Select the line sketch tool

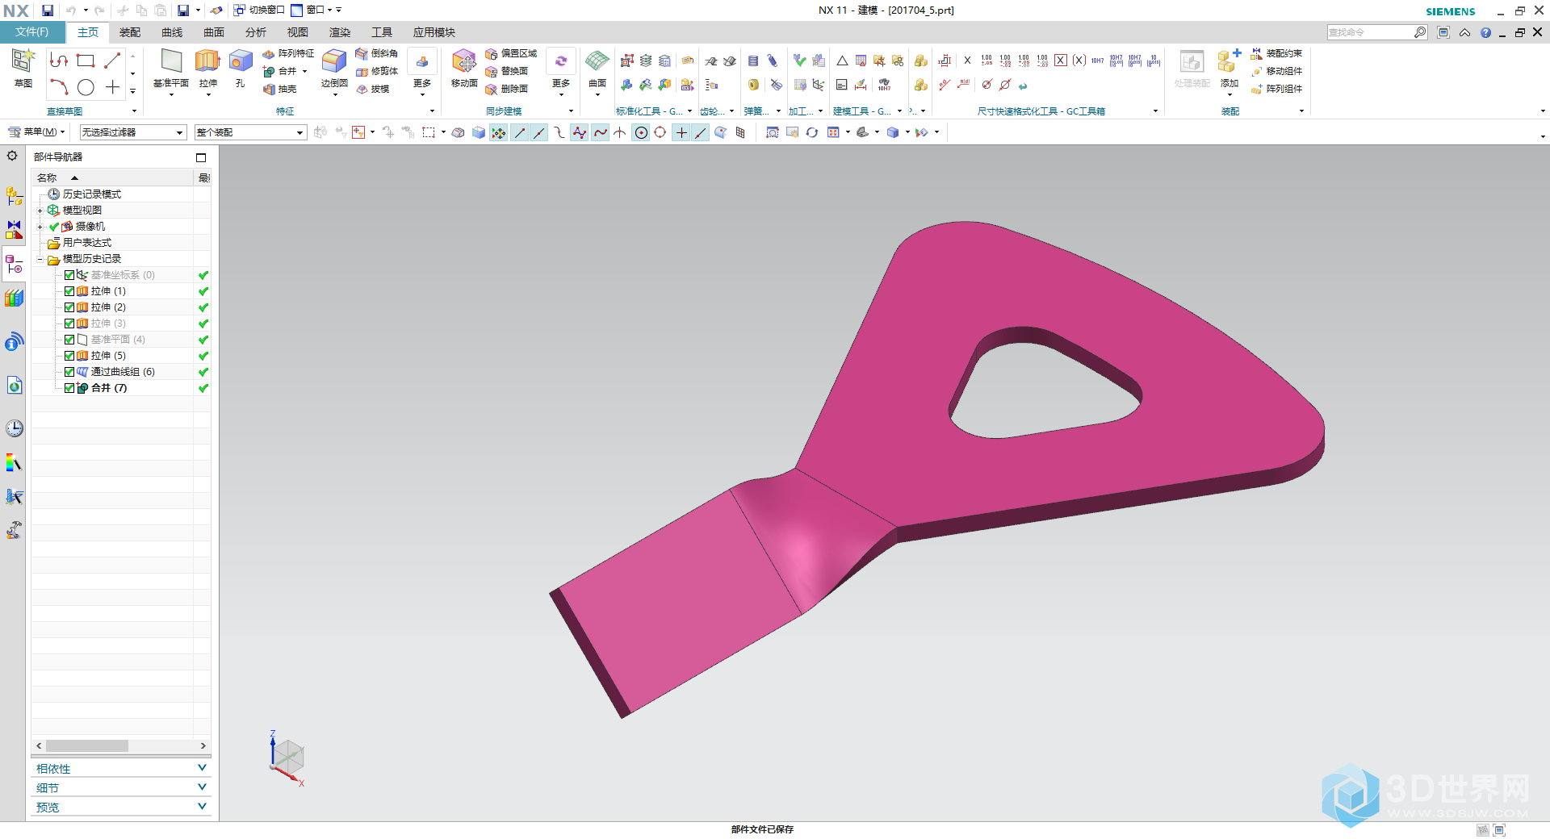[112, 61]
